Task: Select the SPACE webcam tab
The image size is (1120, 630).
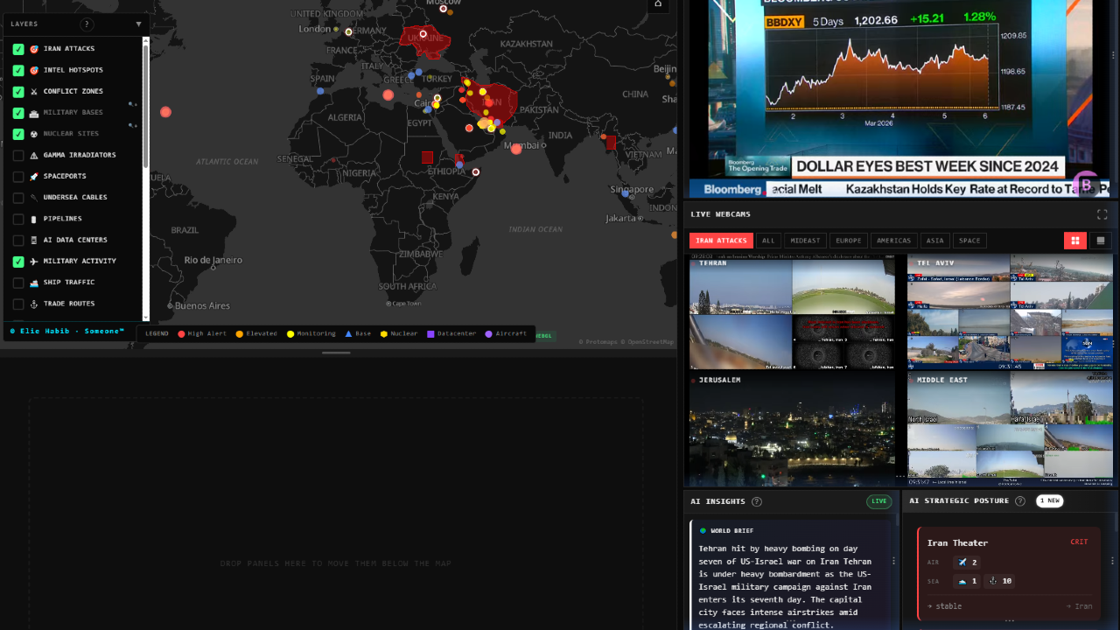Action: (x=969, y=240)
